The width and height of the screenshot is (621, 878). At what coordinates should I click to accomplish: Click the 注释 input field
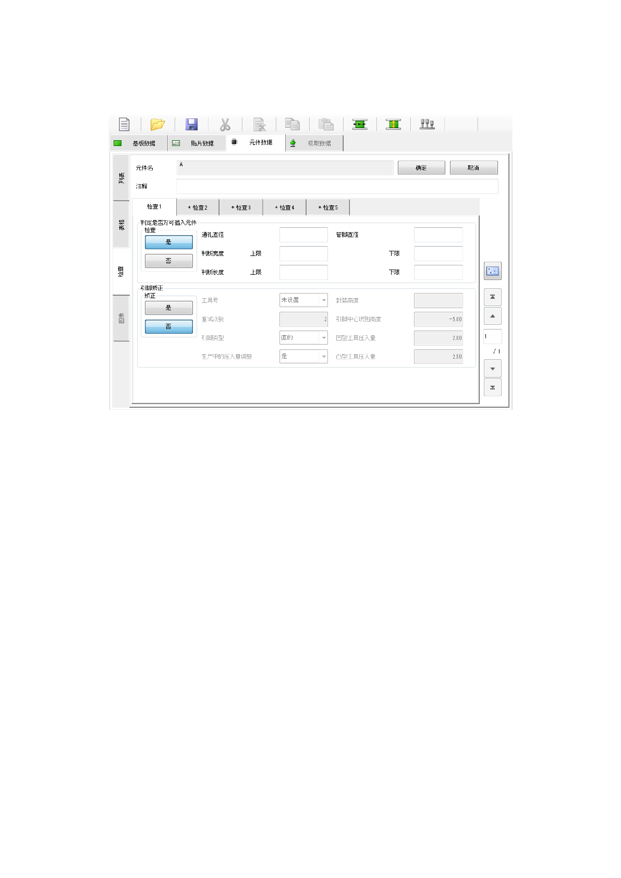(337, 186)
